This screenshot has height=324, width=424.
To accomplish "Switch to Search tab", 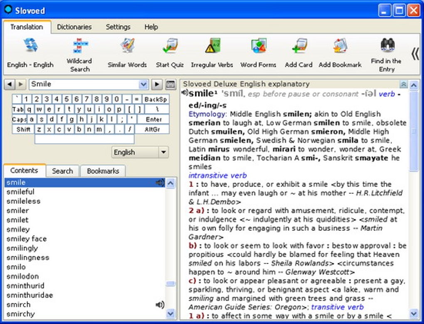I will pyautogui.click(x=62, y=171).
